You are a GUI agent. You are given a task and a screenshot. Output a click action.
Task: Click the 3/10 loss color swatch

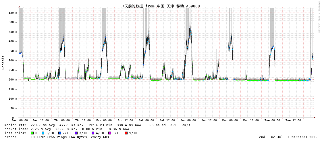click(76, 133)
